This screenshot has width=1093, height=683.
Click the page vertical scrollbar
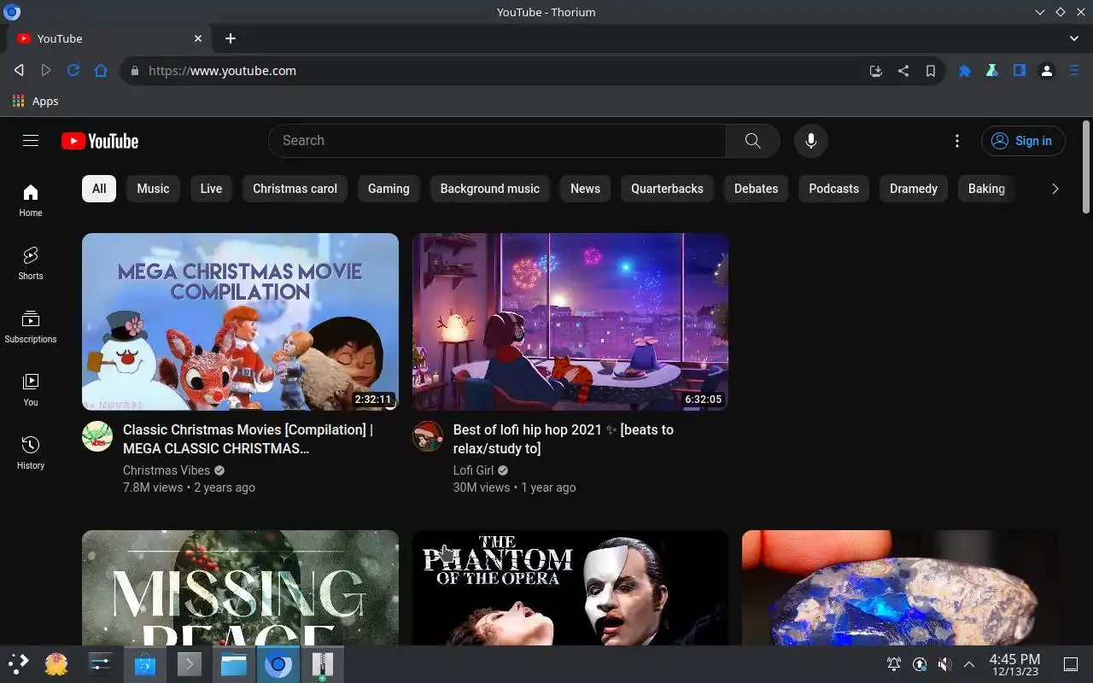coord(1086,167)
